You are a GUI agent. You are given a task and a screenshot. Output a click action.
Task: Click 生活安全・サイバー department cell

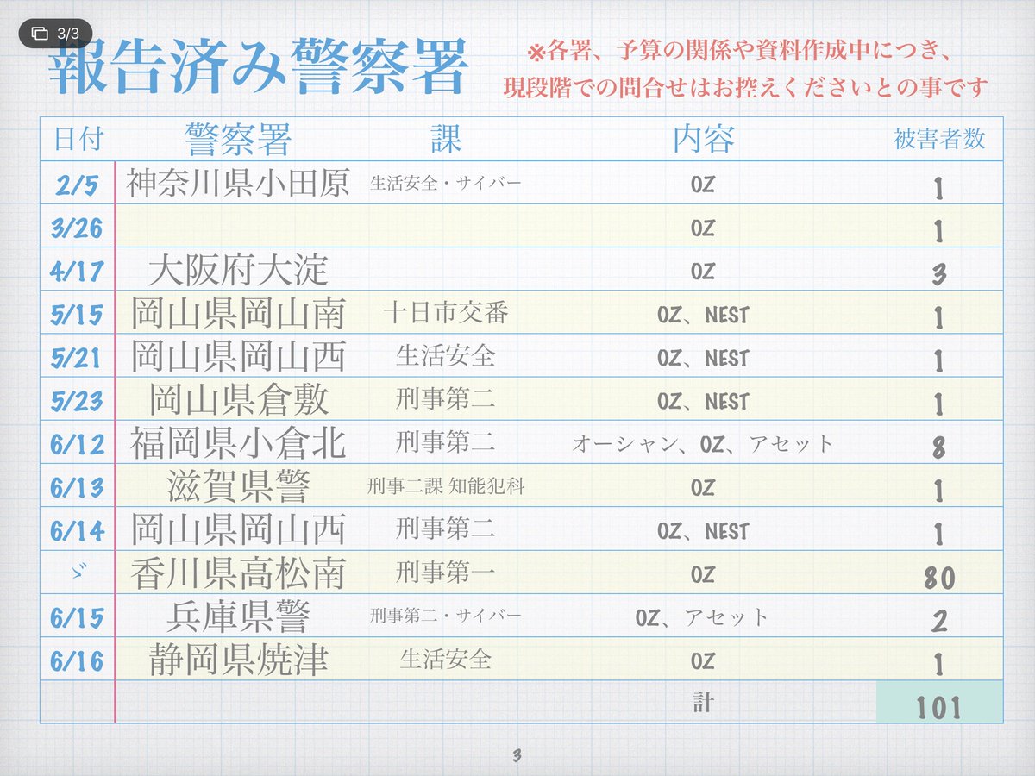click(x=446, y=184)
